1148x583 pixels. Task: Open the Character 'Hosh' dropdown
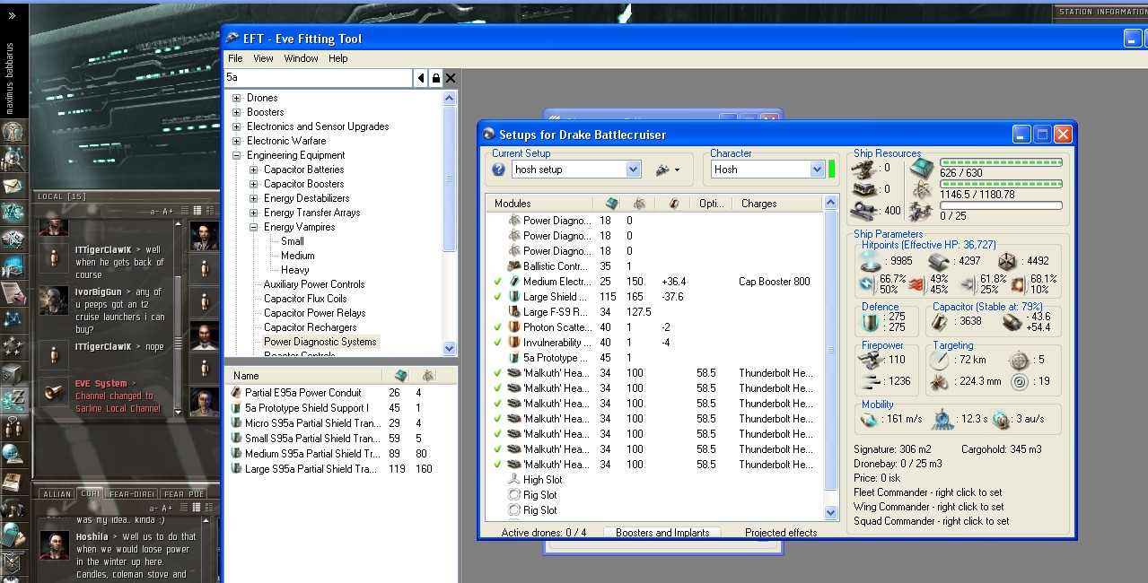(x=817, y=170)
